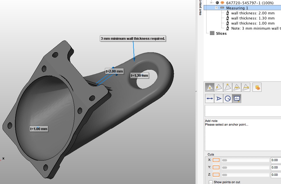The image size is (281, 184).
Task: Select wall thickness 1.30 mm tree entry
Action: click(x=253, y=18)
